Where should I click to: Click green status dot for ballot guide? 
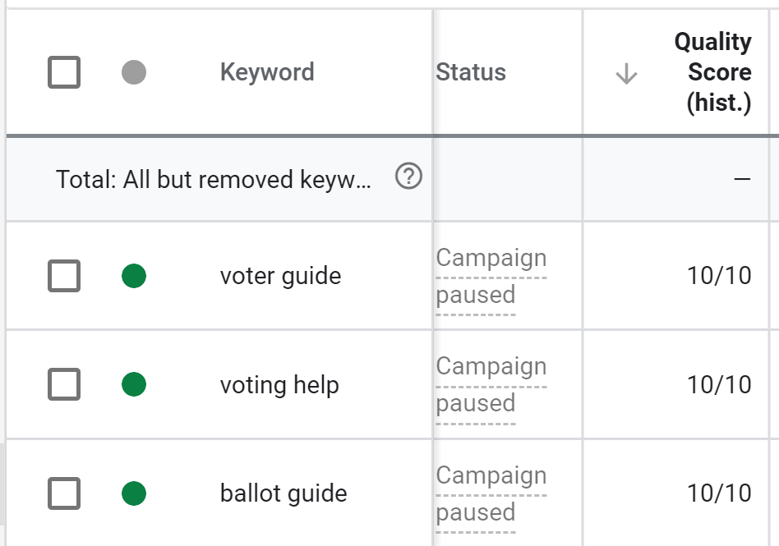click(x=133, y=493)
